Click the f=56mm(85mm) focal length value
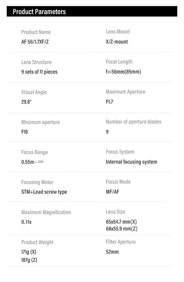This screenshot has height=282, width=184. point(123,72)
